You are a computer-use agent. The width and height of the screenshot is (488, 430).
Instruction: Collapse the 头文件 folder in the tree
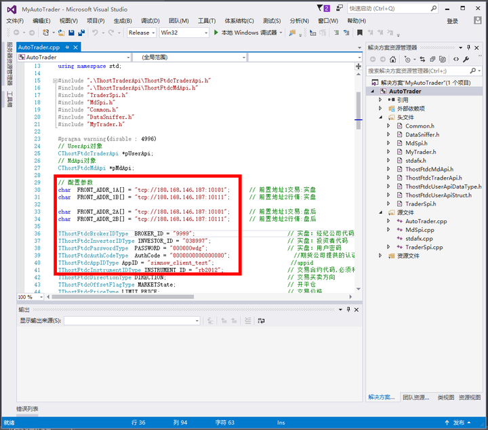pyautogui.click(x=381, y=117)
